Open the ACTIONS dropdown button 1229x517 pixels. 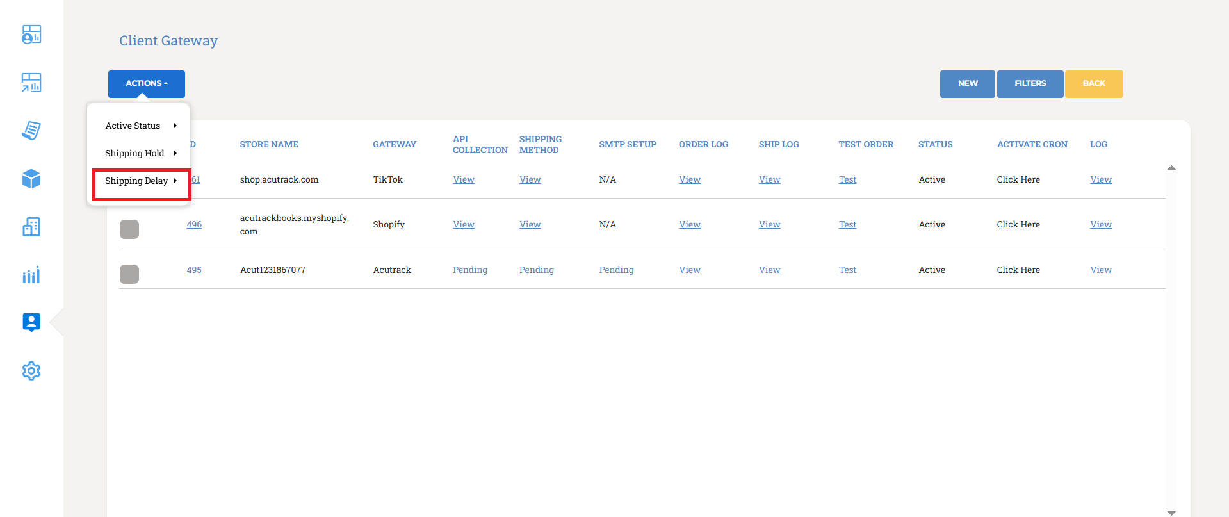pyautogui.click(x=147, y=84)
